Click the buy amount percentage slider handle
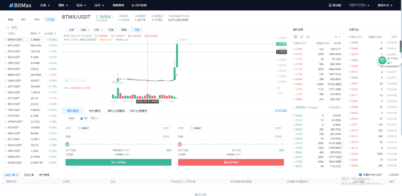 tap(67, 144)
